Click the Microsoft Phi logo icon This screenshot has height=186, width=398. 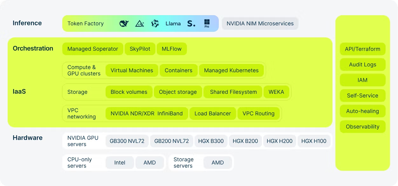click(x=207, y=23)
